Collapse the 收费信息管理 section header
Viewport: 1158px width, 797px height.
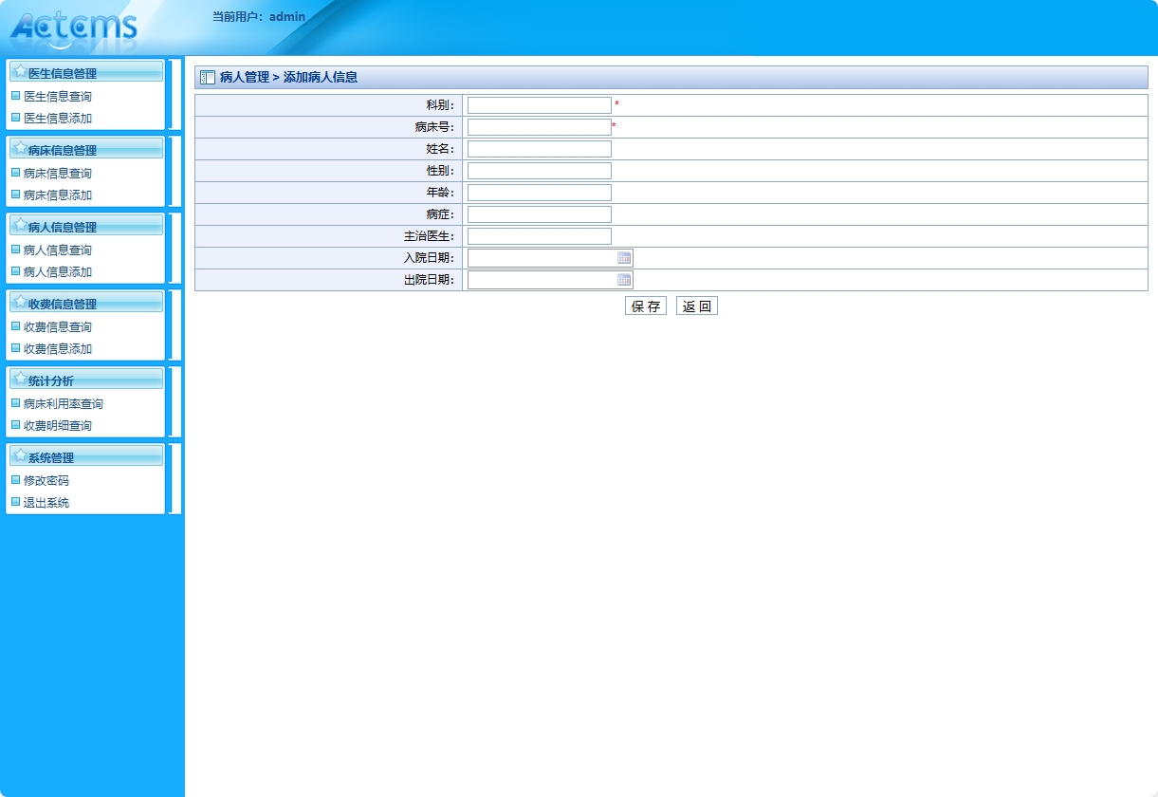tap(86, 302)
